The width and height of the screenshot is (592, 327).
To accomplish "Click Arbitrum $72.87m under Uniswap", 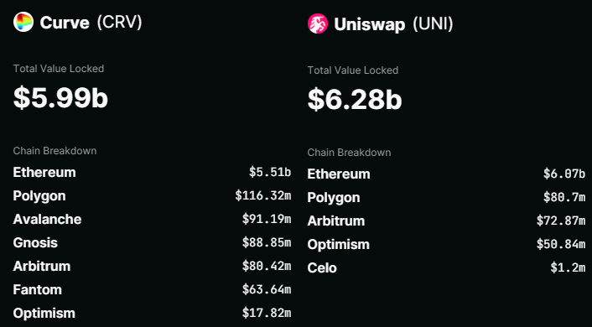I will pos(446,221).
